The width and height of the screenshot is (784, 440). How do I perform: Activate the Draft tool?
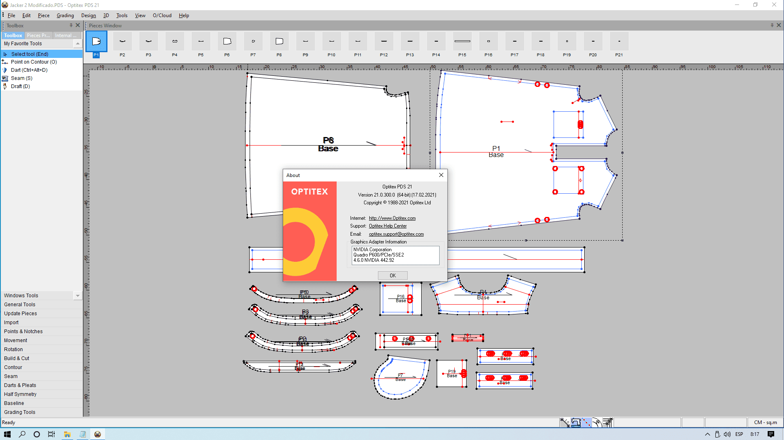click(x=20, y=86)
